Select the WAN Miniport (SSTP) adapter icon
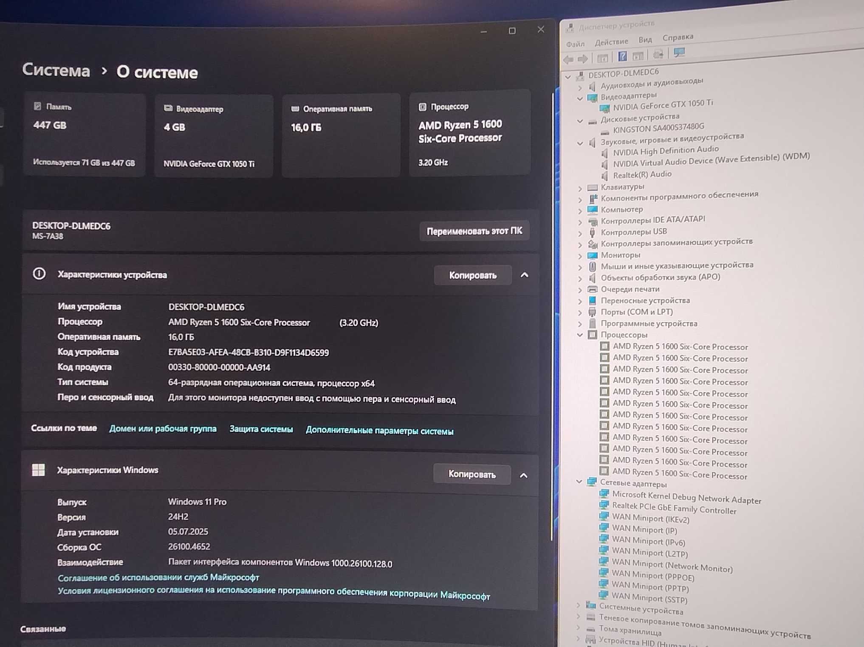 (603, 595)
